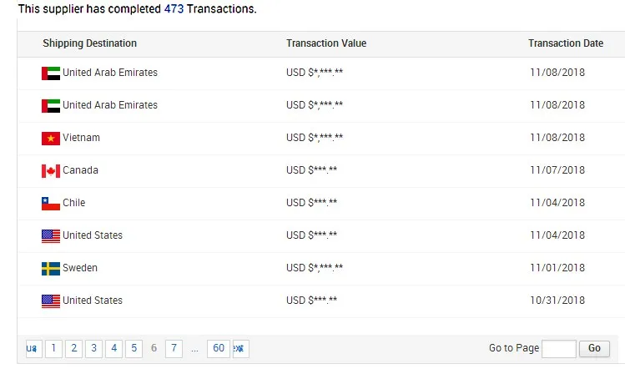Focus the Go to Page input field
Image resolution: width=625 pixels, height=374 pixels.
click(x=558, y=348)
